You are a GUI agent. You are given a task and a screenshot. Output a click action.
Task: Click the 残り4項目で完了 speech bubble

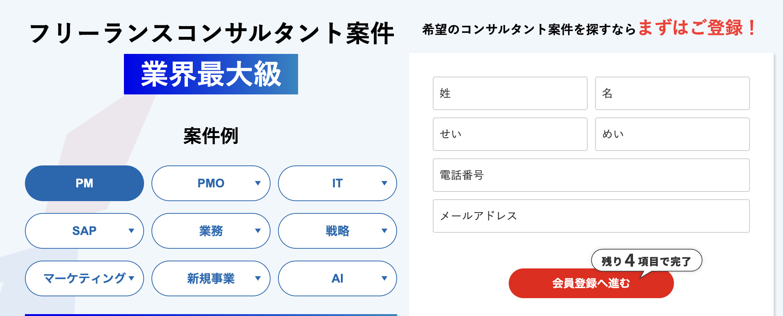tap(646, 261)
